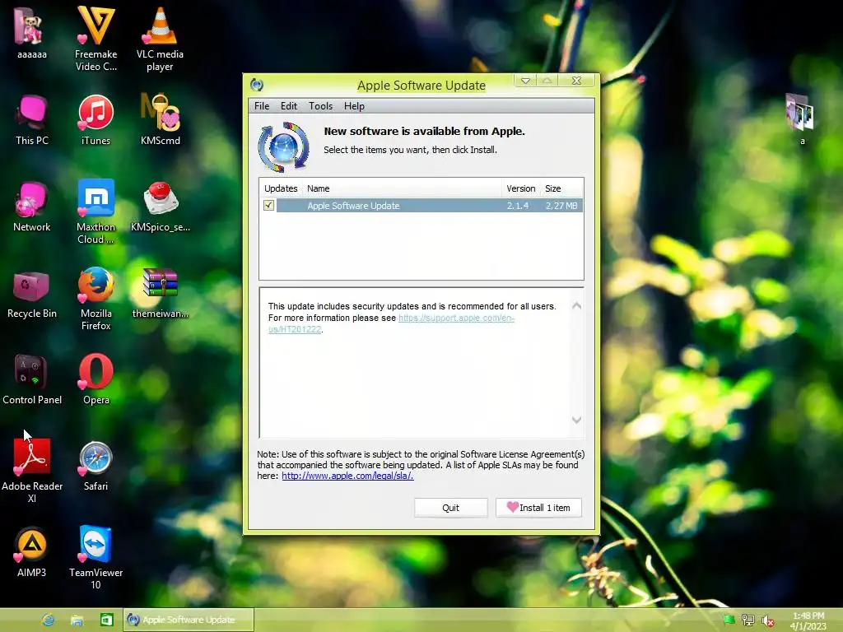Image resolution: width=843 pixels, height=632 pixels.
Task: Click Apple Software Update title bar icon
Action: [x=257, y=85]
